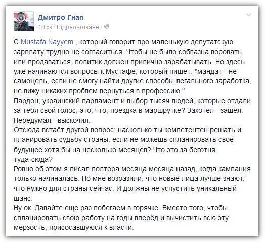Open Дмитро Гнап's profile picture
Viewport: 265px width, 243px height.
(24, 21)
